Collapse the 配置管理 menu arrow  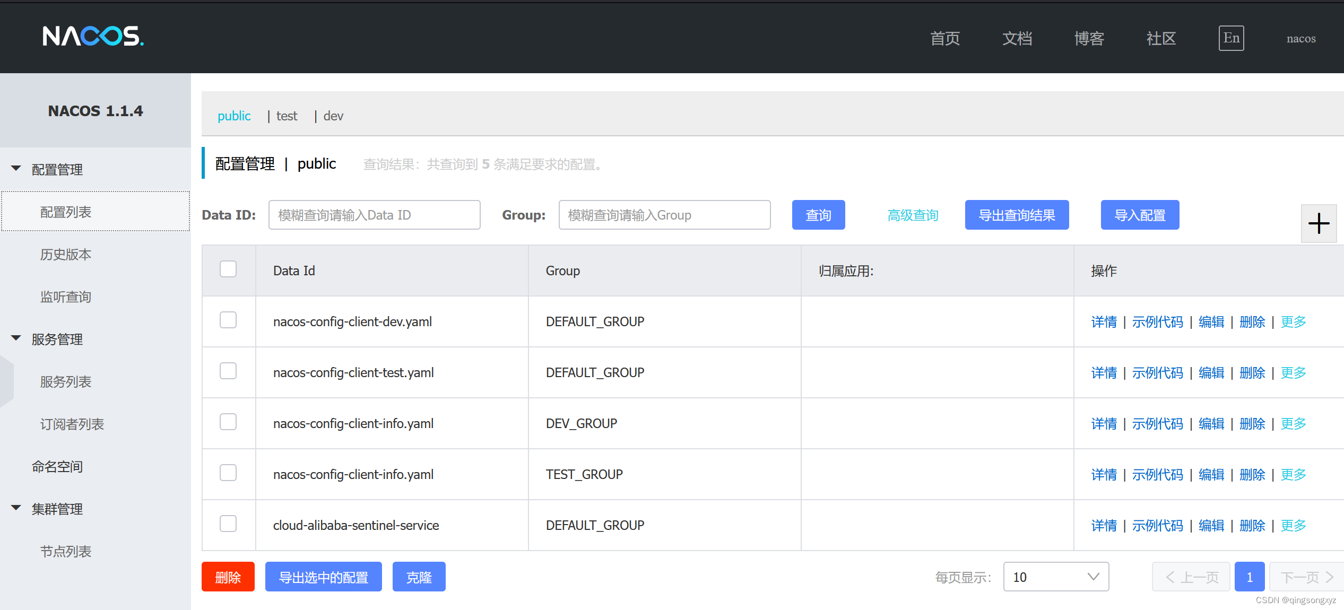[x=16, y=169]
